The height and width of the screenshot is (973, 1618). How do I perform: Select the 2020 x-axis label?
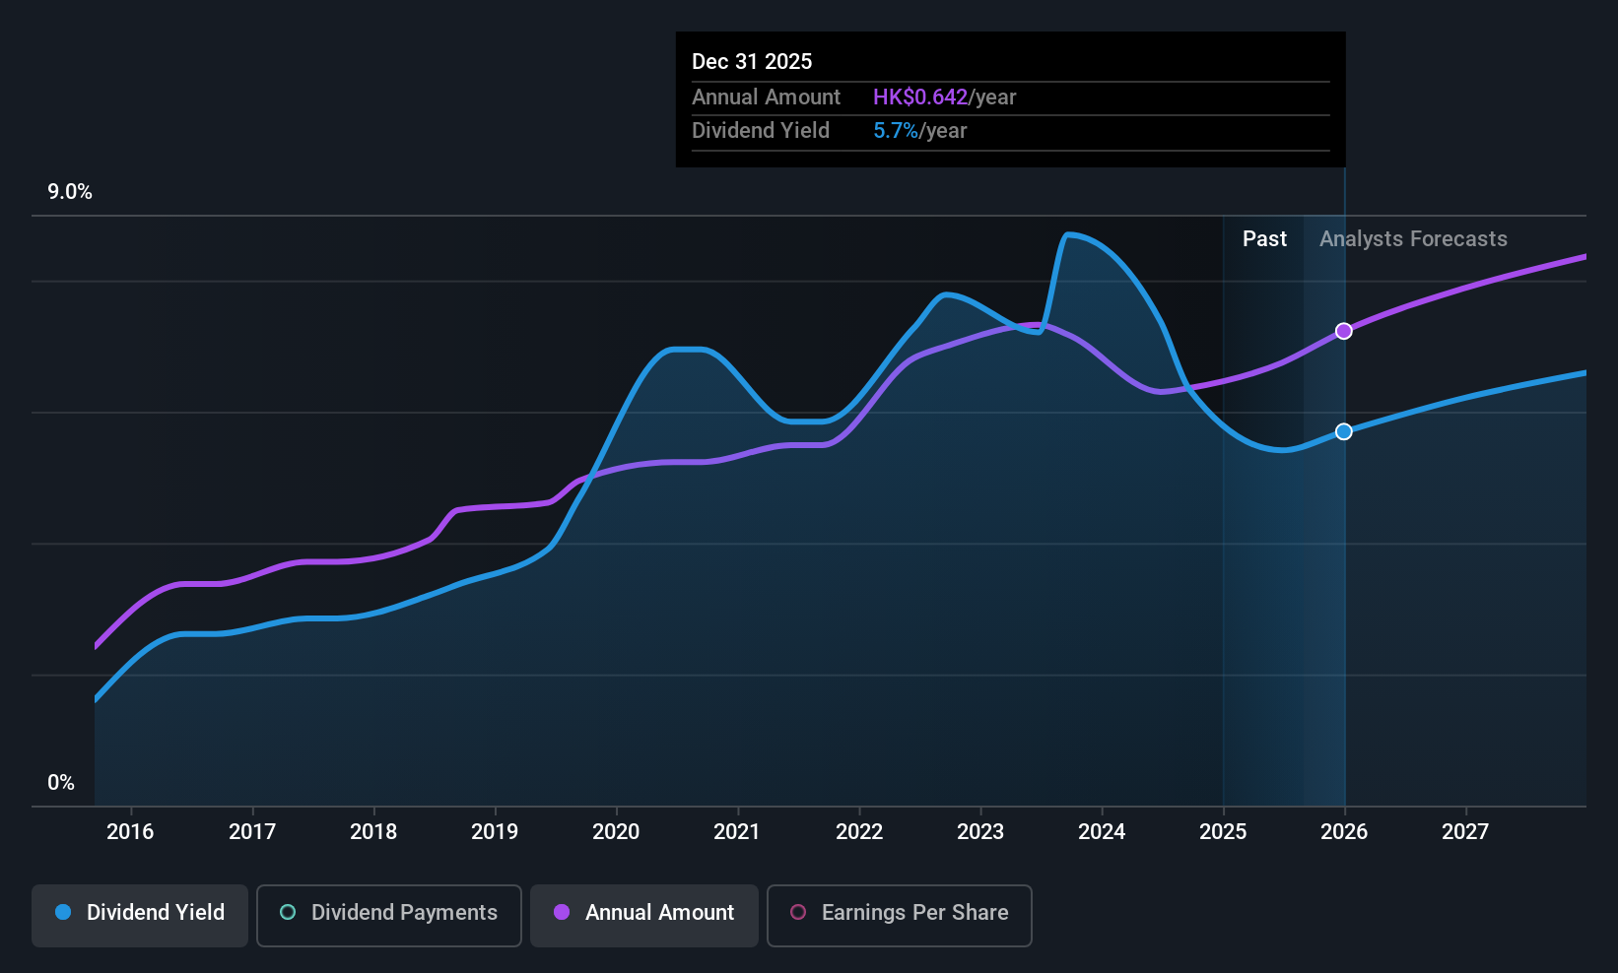(x=616, y=831)
